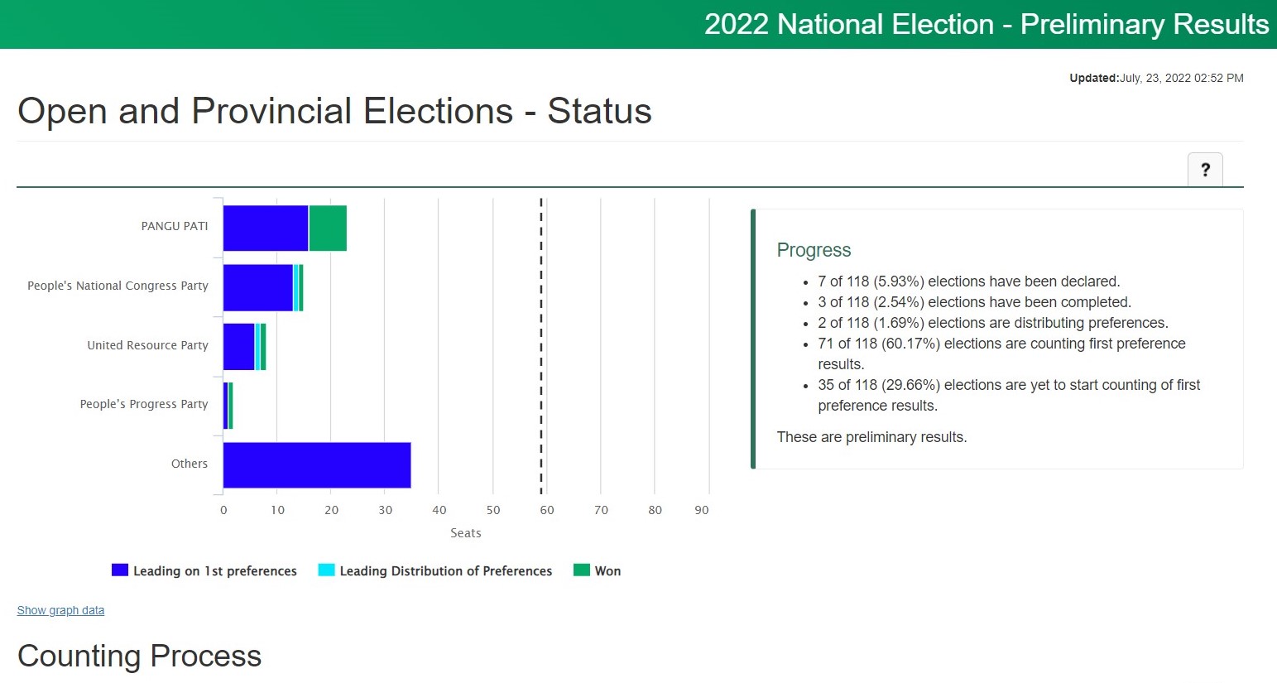Click PANGU PATI blue first preferences bar

tap(266, 228)
